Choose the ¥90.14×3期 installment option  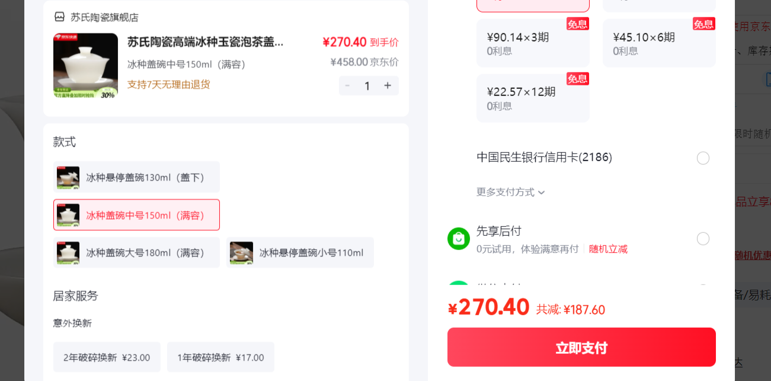click(x=533, y=43)
